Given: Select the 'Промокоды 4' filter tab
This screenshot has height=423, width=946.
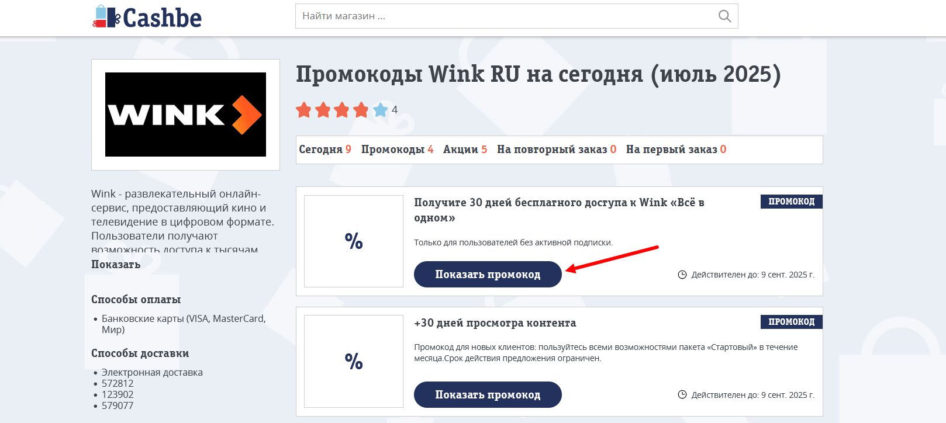Looking at the screenshot, I should point(398,150).
